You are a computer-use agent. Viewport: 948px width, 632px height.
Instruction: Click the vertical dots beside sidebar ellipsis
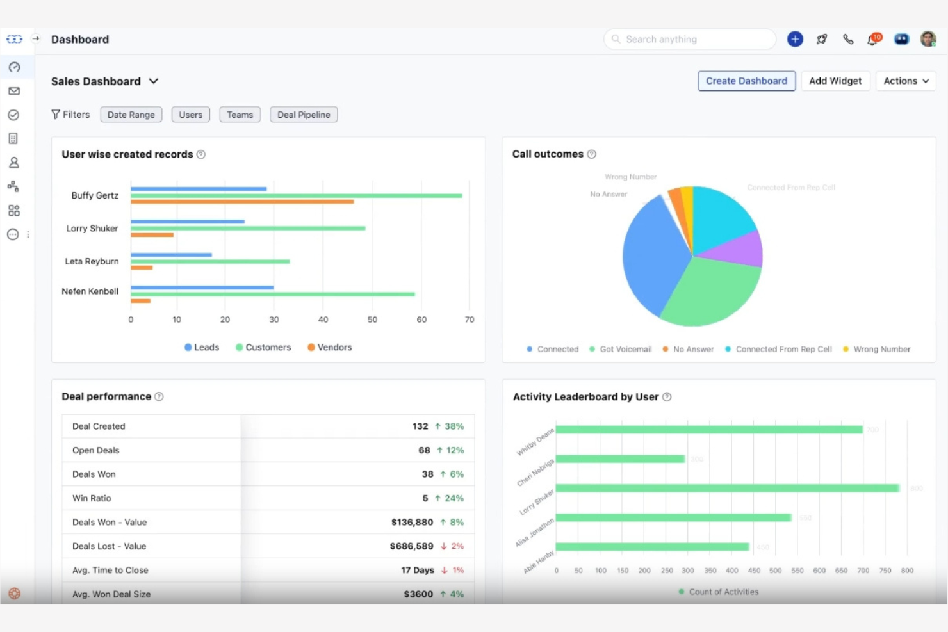(x=28, y=234)
